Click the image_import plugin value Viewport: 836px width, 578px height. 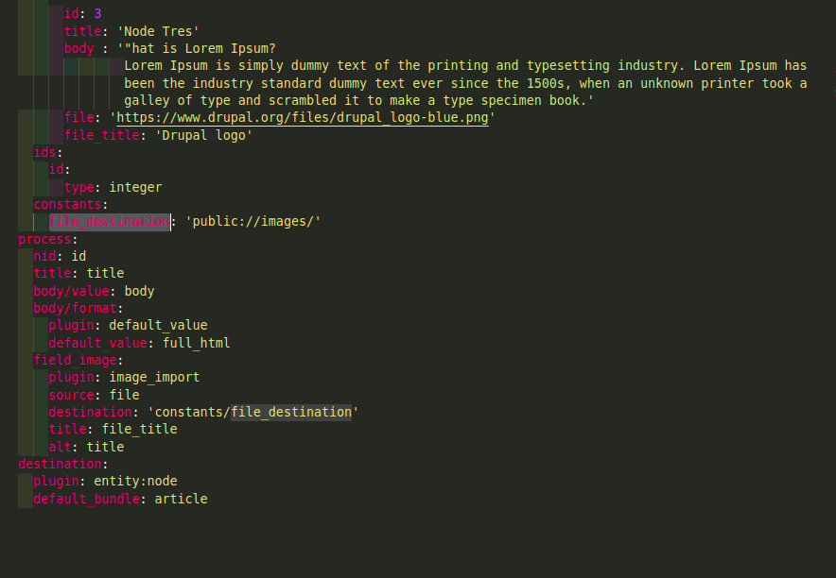click(154, 378)
